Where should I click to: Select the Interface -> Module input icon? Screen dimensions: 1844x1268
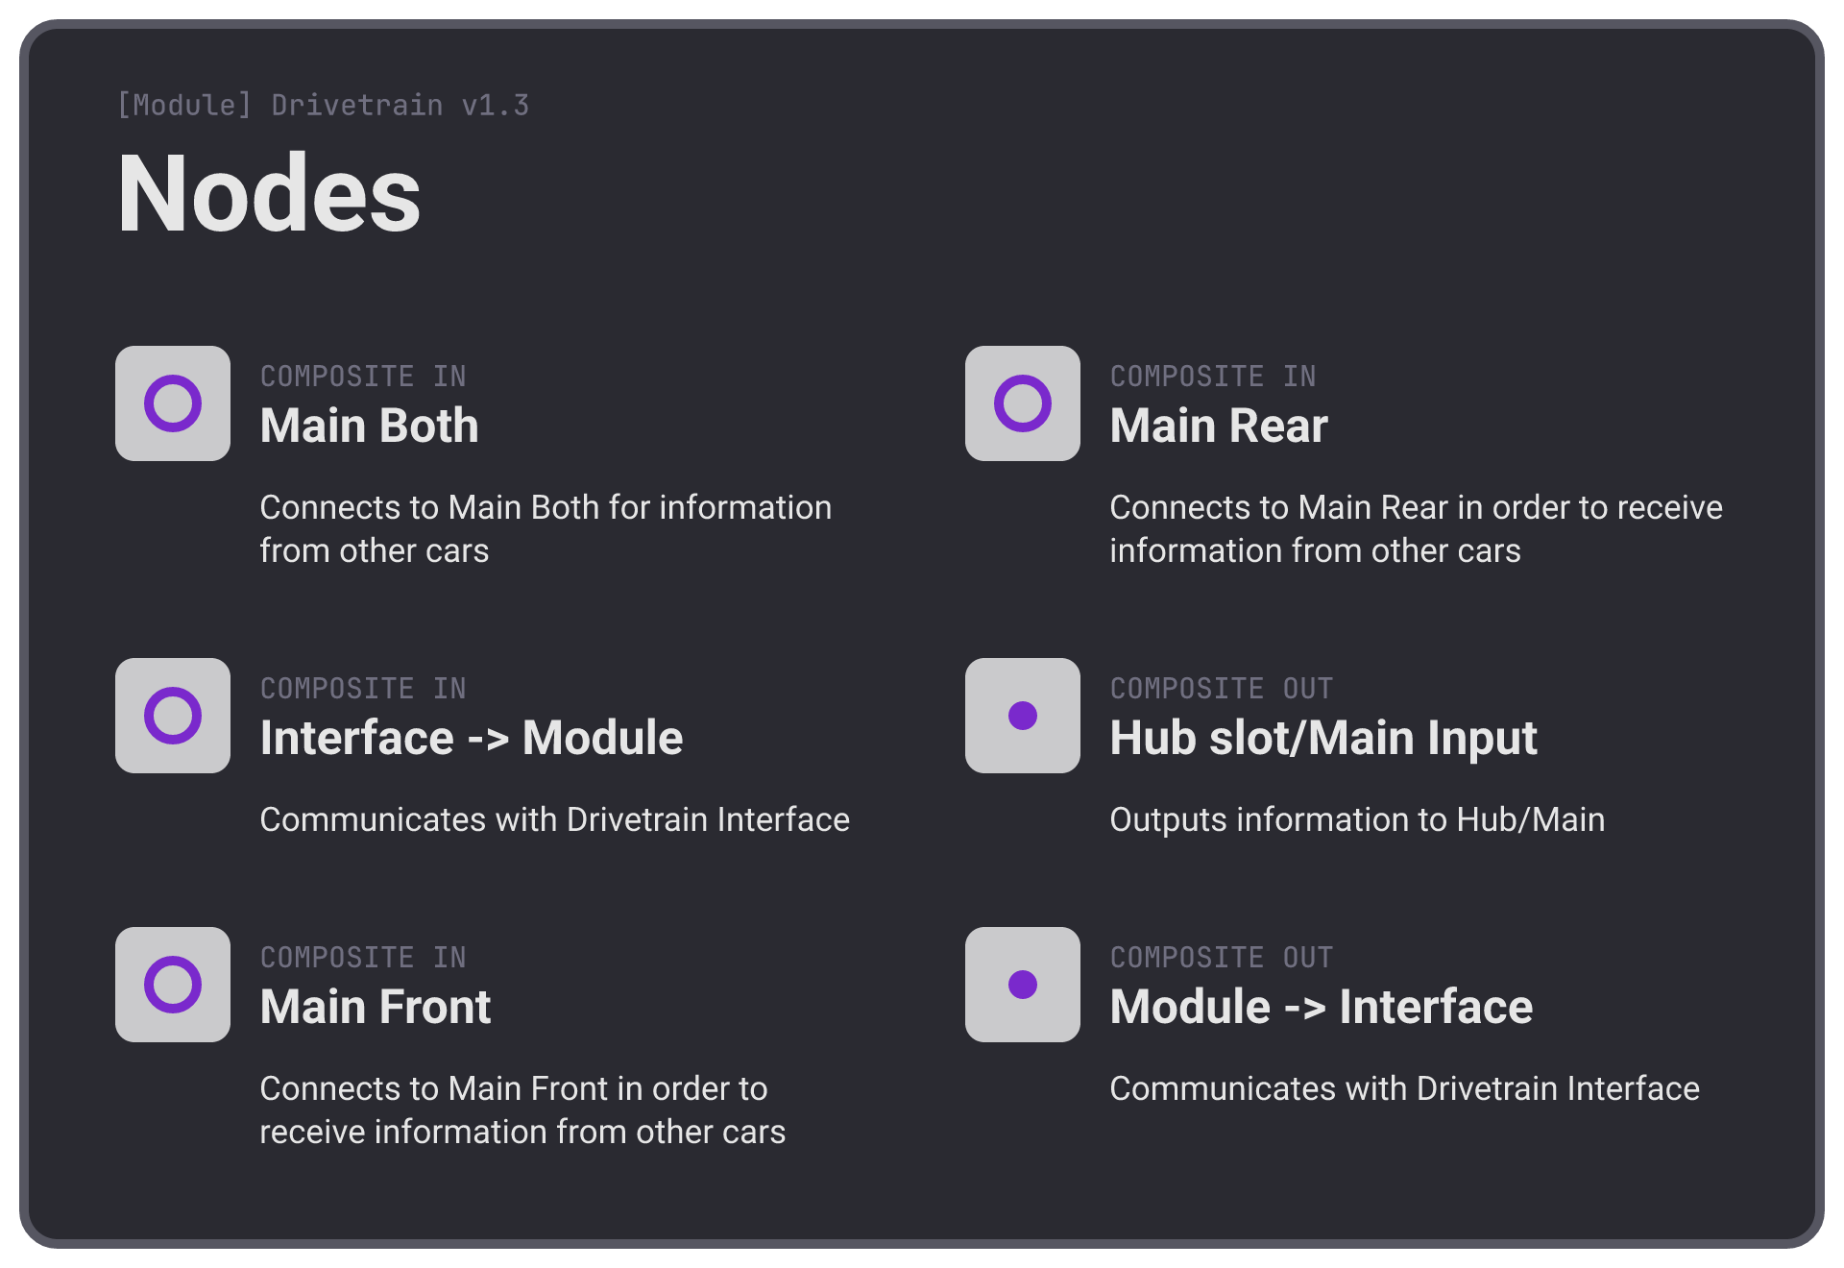point(173,716)
